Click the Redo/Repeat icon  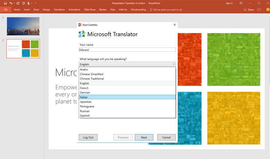[x=18, y=3]
